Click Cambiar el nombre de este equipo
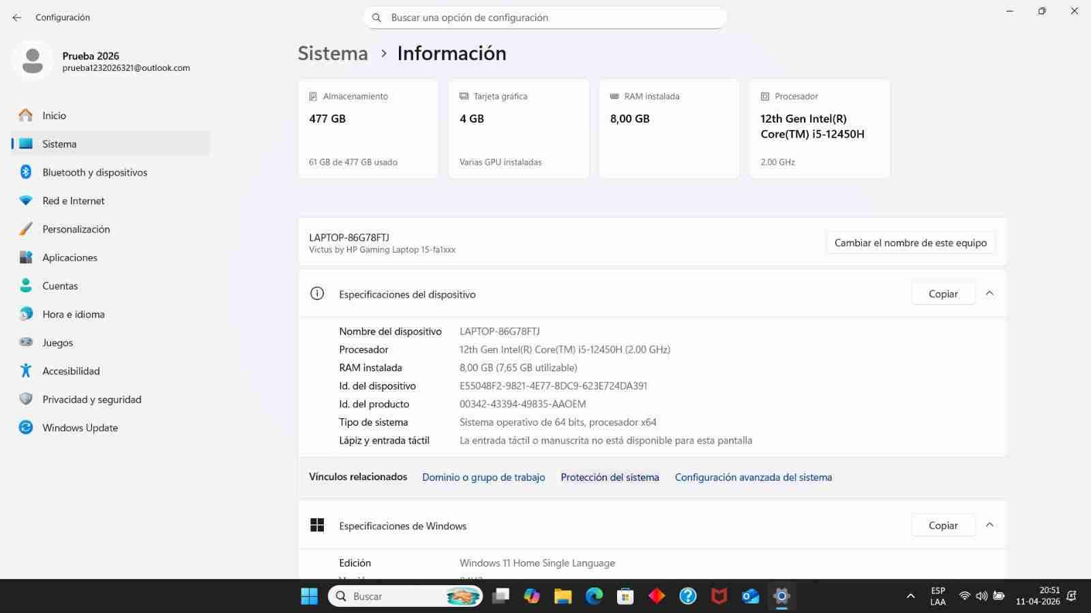This screenshot has height=613, width=1091. click(910, 242)
